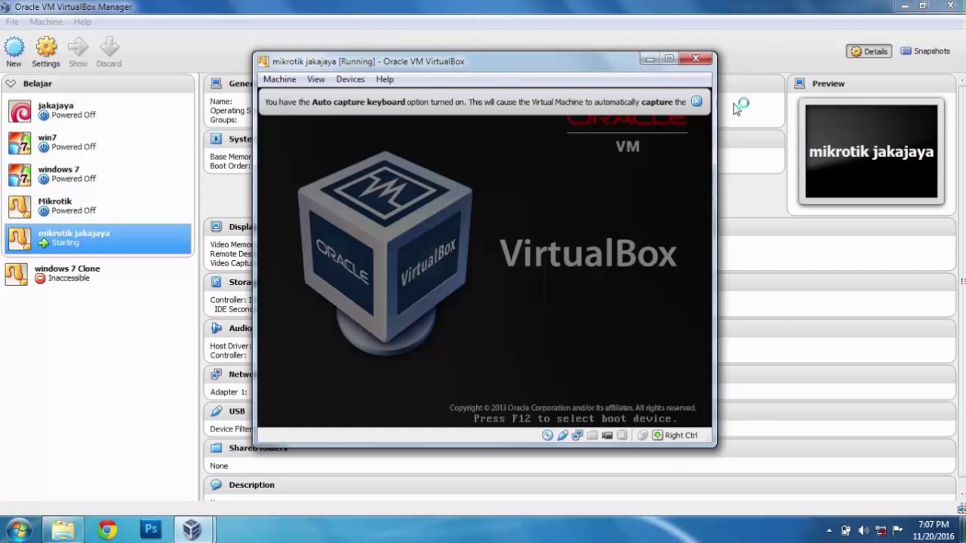
Task: Select the win7 virtual machine
Action: tap(98, 142)
